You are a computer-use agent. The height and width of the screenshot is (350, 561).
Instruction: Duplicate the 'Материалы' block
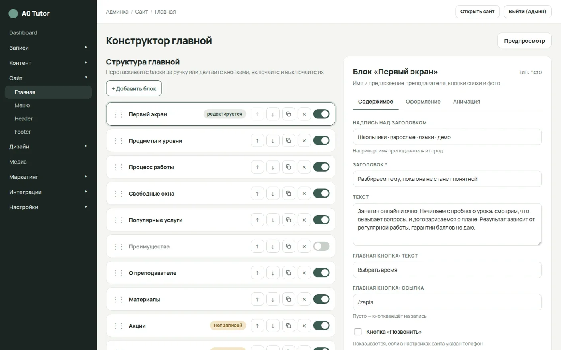(289, 299)
